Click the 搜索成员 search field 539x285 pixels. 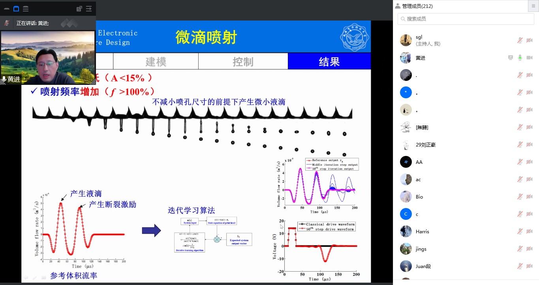click(466, 19)
